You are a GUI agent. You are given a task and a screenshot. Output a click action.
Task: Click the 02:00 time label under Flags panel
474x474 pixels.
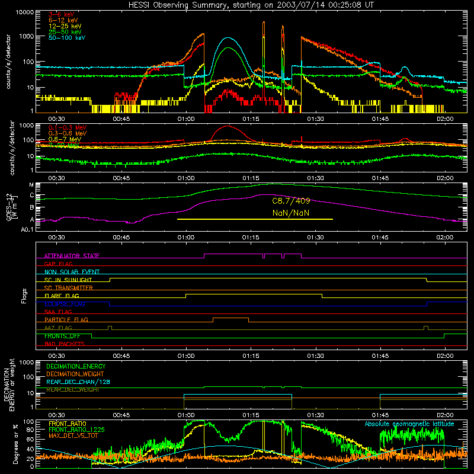point(445,356)
